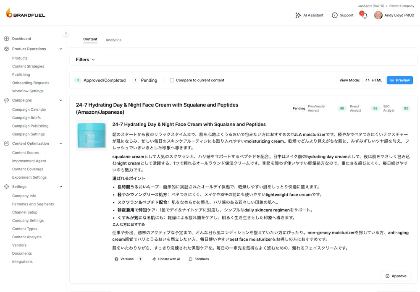This screenshot has height=292, width=420.
Task: Open Company Settings
Action: [28, 221]
